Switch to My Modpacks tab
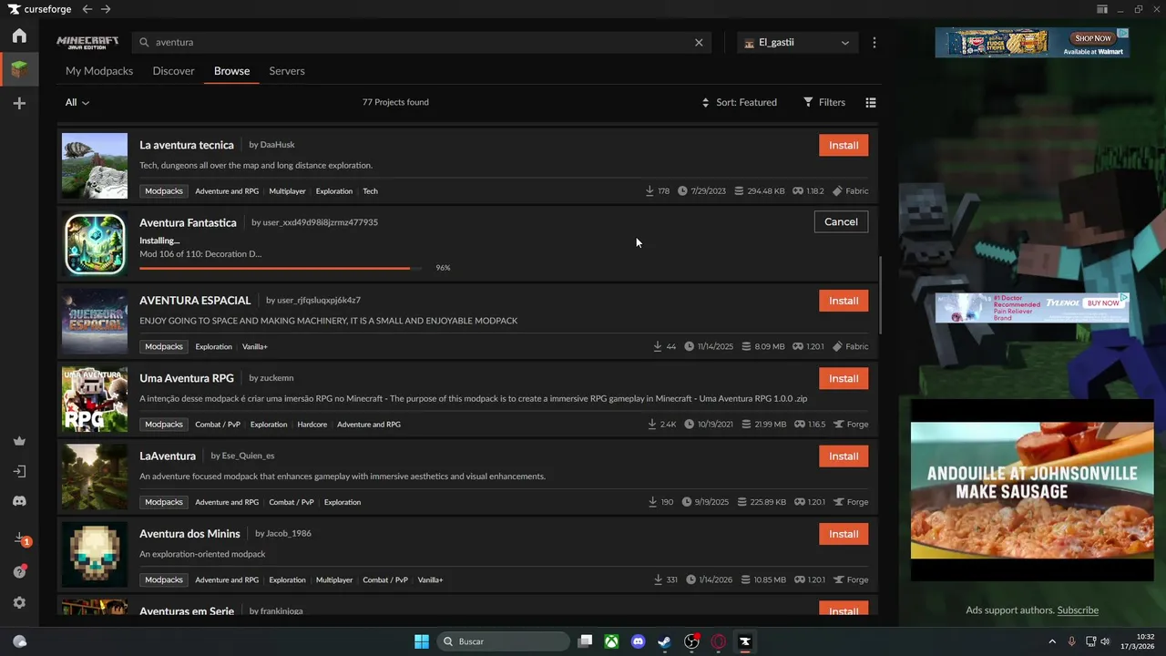The height and width of the screenshot is (656, 1166). point(99,71)
